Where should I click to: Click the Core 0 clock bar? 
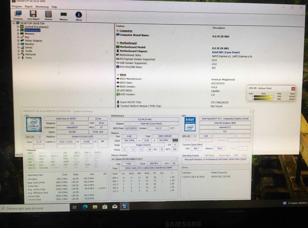(263, 96)
